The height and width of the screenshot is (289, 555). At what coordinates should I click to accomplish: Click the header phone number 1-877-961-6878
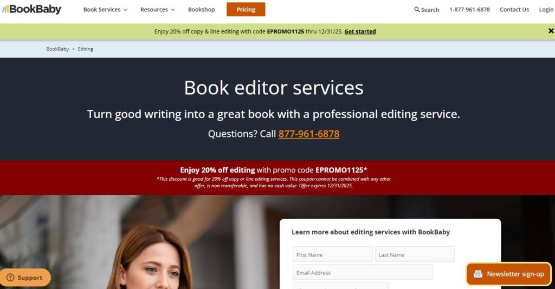point(469,10)
